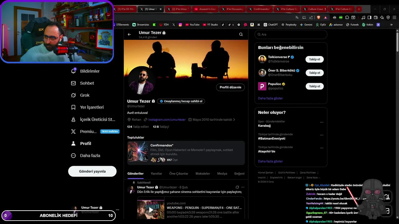399x224 pixels.
Task: Click Daha fazla göster under trends
Action: click(x=271, y=161)
